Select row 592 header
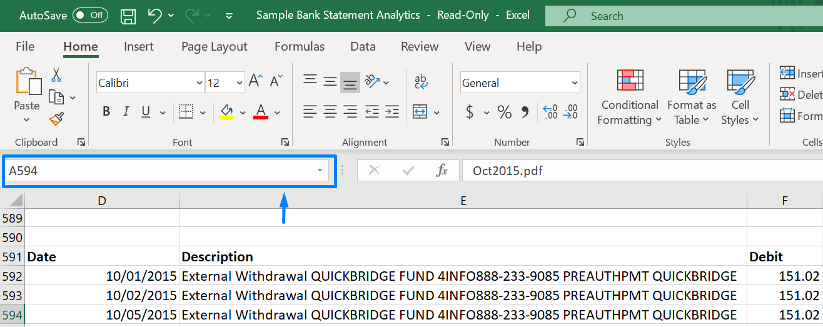823x327 pixels. (12, 276)
